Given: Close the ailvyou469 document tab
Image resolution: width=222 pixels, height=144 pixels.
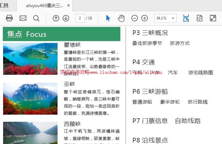Looking at the screenshot, I should 68,6.
